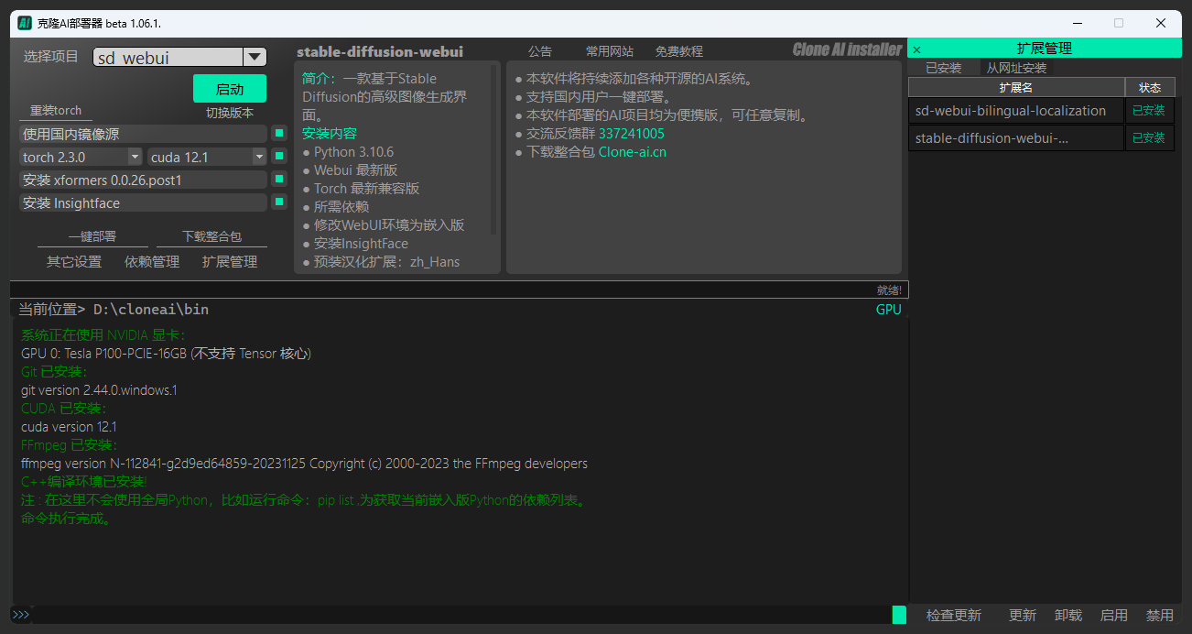Click the command input field
Screen dimensions: 1192x634
pos(462,615)
